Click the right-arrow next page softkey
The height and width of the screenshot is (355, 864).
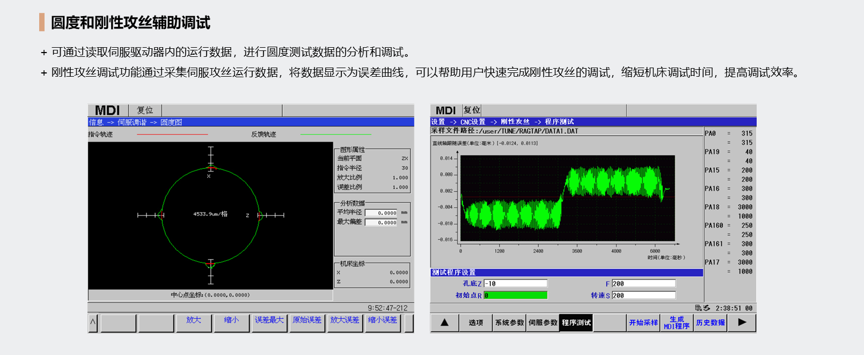(x=742, y=322)
